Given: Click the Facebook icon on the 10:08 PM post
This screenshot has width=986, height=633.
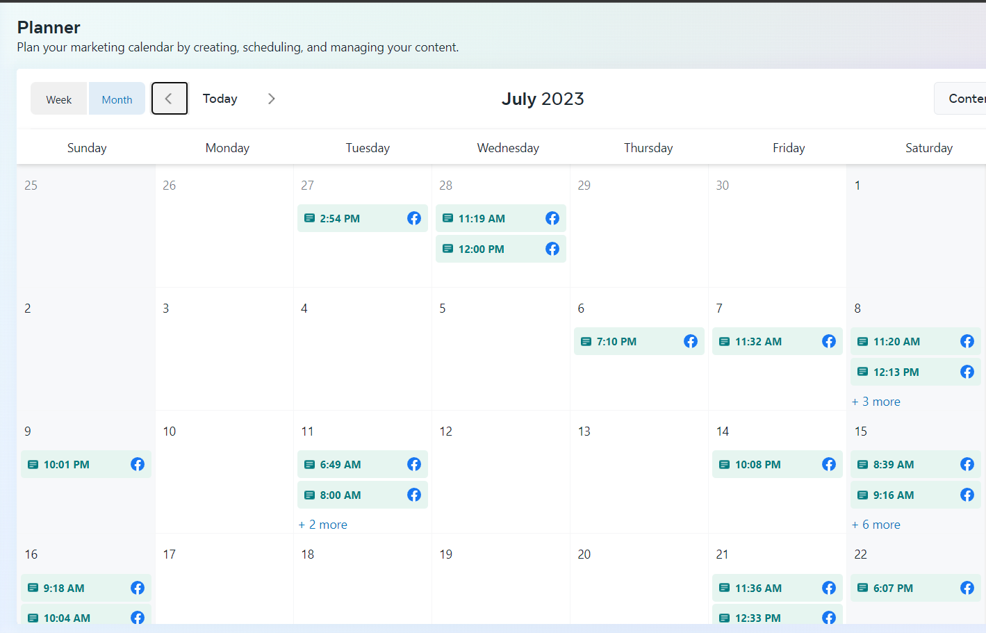Looking at the screenshot, I should coord(829,464).
